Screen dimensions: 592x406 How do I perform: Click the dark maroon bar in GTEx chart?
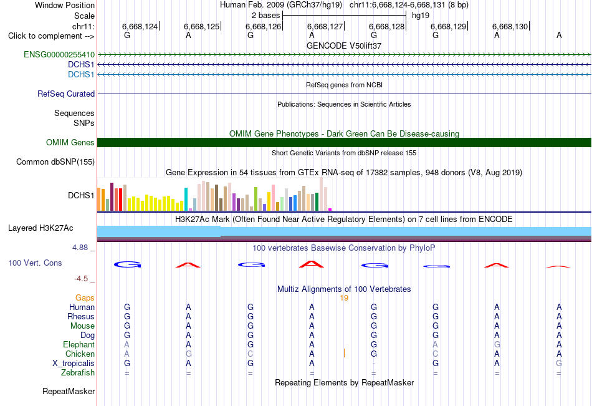112,196
